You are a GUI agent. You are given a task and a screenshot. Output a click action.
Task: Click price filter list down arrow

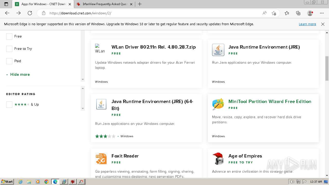coord(83,80)
